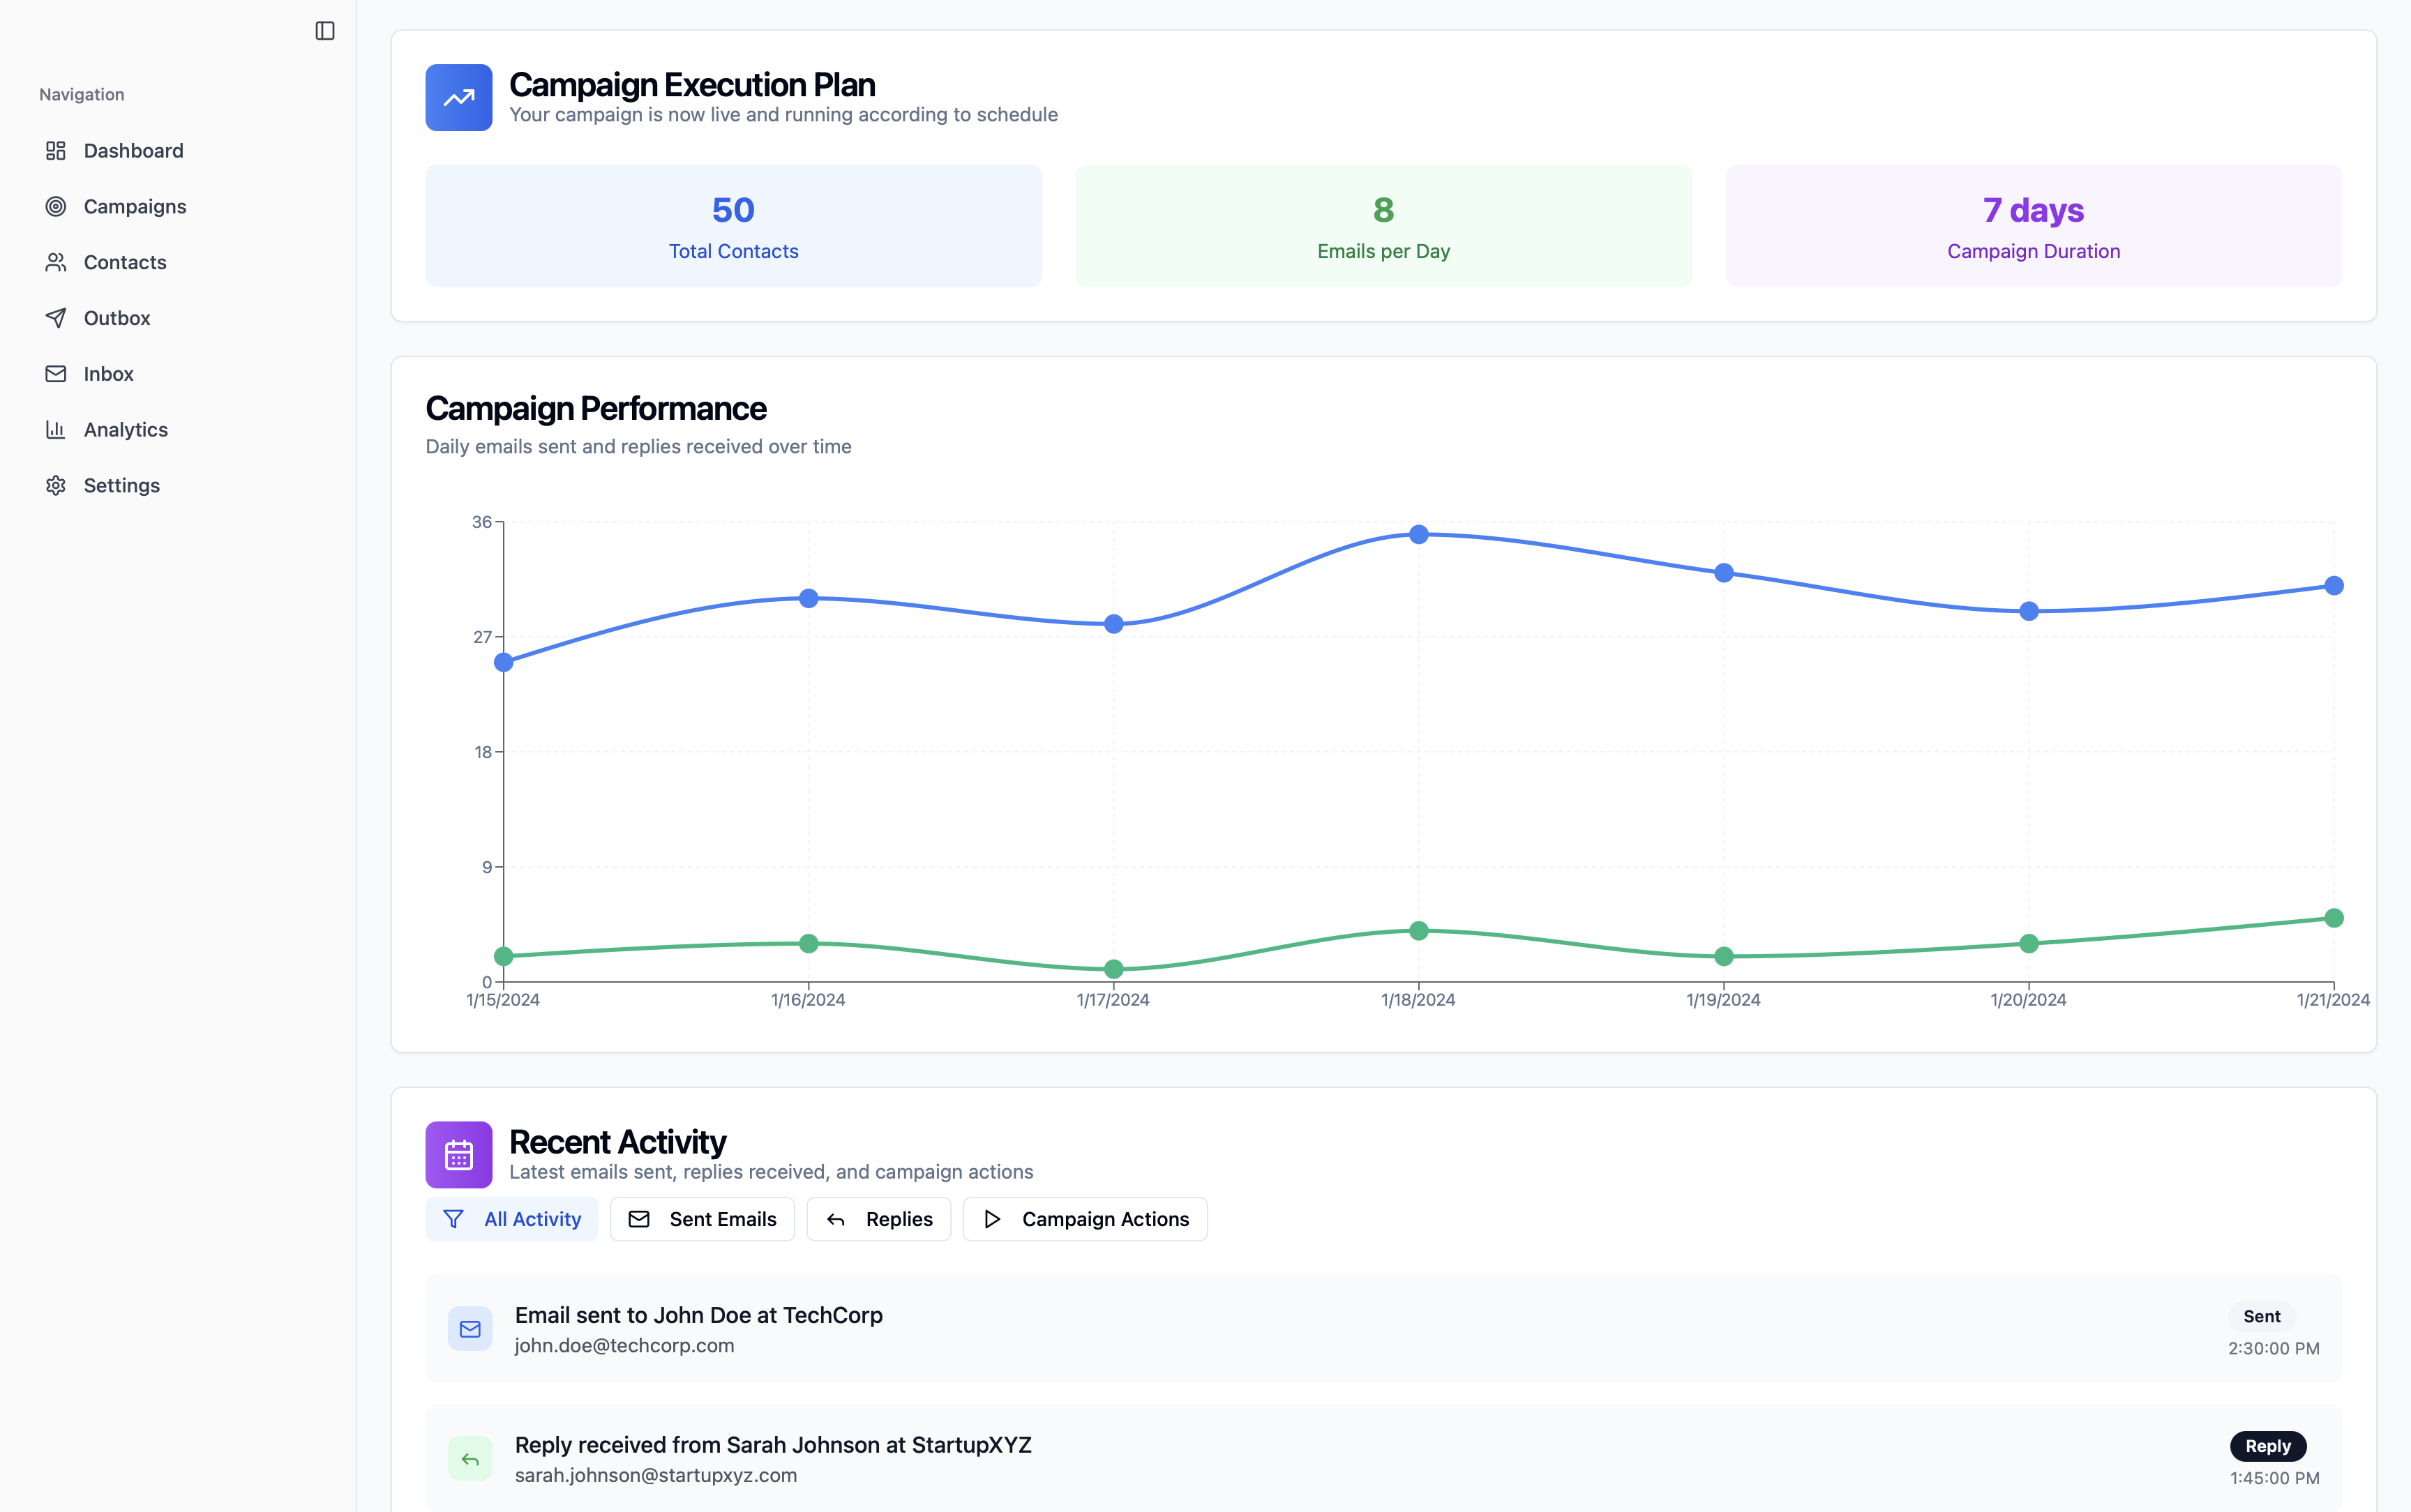Screen dimensions: 2411x1512
Task: Click the Analytics bar chart icon
Action: (56, 430)
